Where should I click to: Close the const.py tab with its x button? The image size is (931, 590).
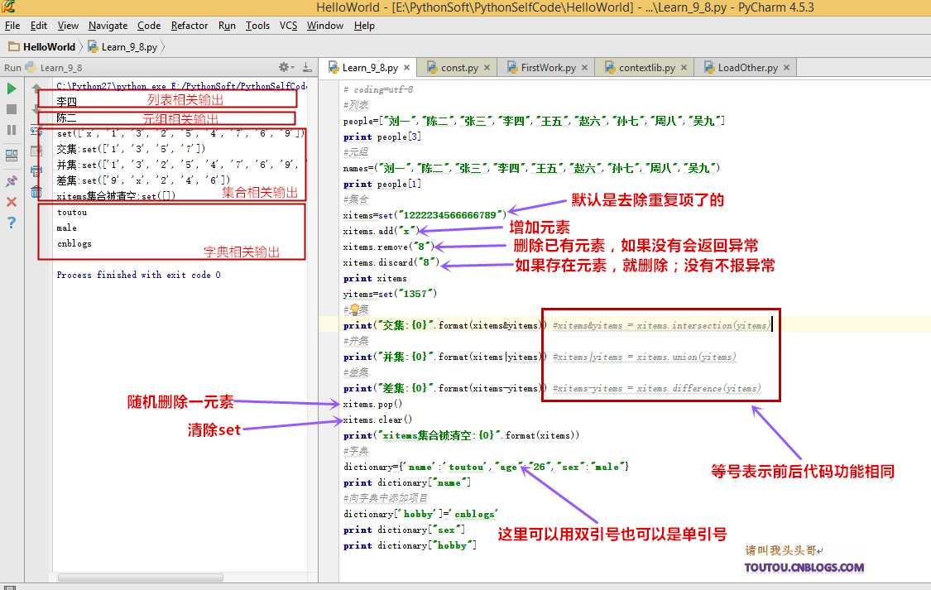click(x=486, y=67)
